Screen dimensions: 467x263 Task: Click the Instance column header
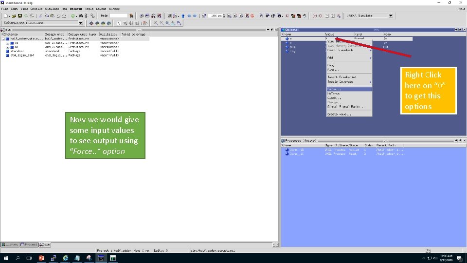point(23,34)
